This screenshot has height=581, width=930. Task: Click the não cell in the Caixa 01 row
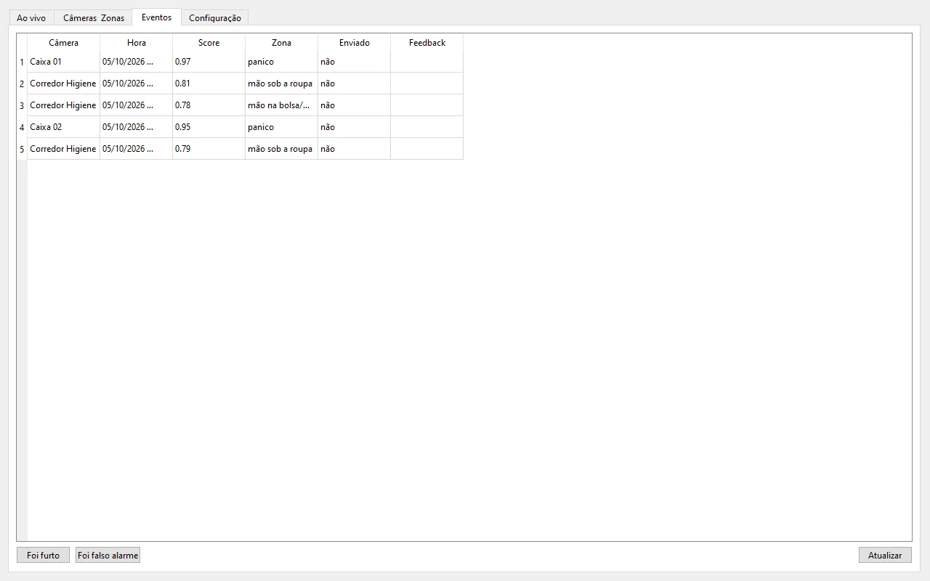coord(354,62)
